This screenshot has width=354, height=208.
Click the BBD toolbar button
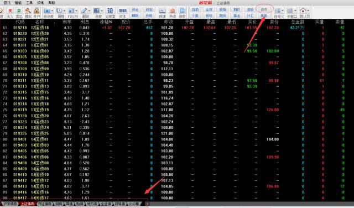click(135, 15)
